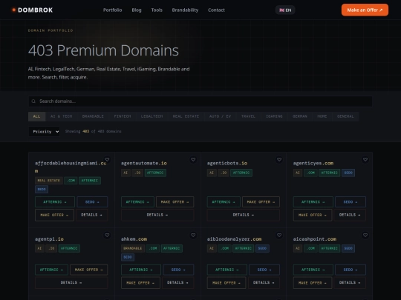The height and width of the screenshot is (300, 401).
Task: Filter by HOME category
Action: click(322, 116)
